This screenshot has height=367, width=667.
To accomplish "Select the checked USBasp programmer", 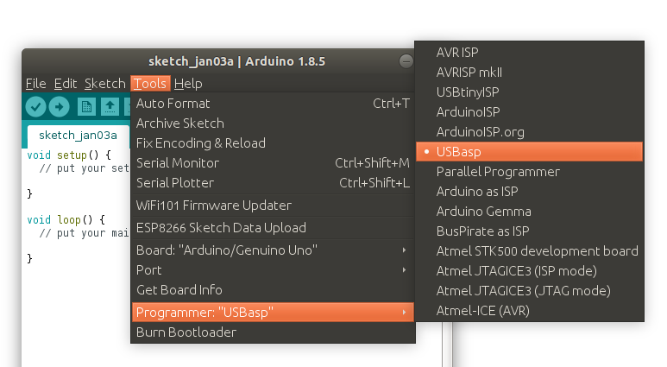I will pyautogui.click(x=529, y=152).
